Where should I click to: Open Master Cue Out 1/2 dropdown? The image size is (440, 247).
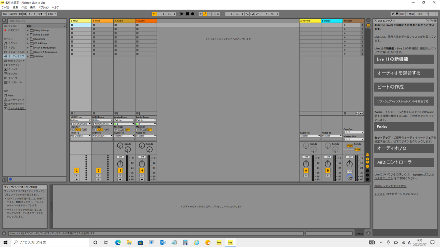coord(353,132)
